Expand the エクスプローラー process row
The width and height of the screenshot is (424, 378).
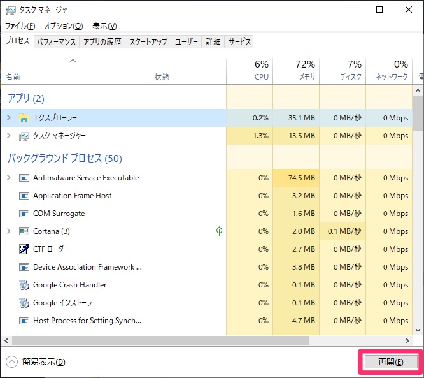click(x=9, y=118)
